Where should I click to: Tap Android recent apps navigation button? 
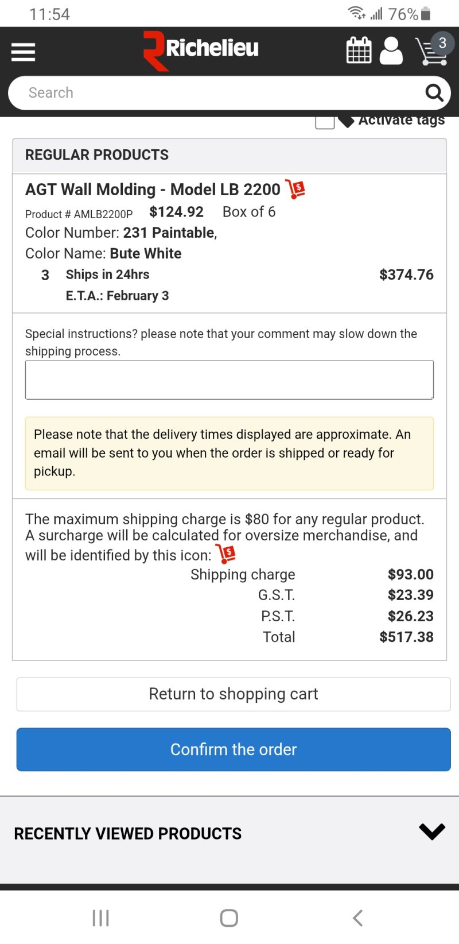[101, 918]
